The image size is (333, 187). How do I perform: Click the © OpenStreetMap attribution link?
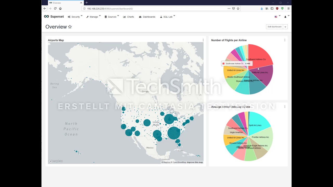(x=178, y=162)
